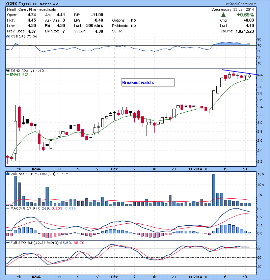The width and height of the screenshot is (270, 280).
Task: Click the stochastic %K value 85.53
Action: (65, 243)
